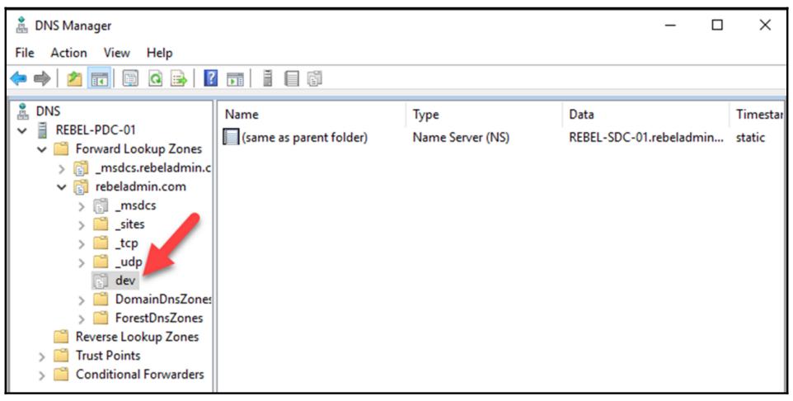The height and width of the screenshot is (401, 793).
Task: Sort records by the Type column header
Action: (425, 115)
